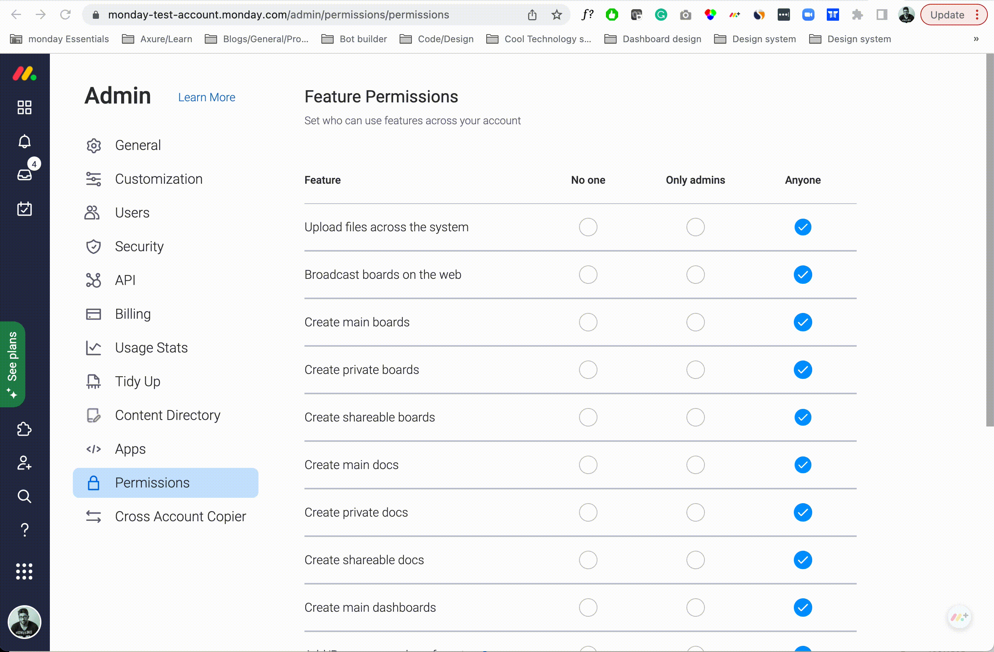The width and height of the screenshot is (994, 652).
Task: Click the Grammarly extension icon
Action: 661,15
